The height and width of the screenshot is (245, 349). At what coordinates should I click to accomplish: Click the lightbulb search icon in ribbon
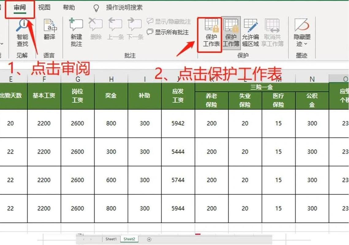point(96,8)
